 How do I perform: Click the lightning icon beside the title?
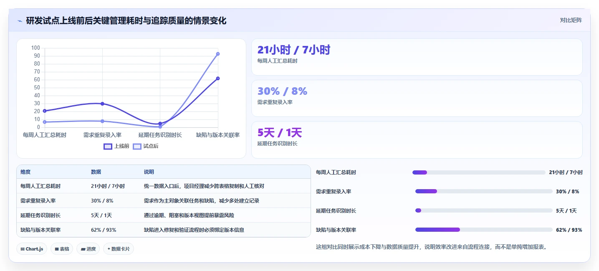point(20,20)
